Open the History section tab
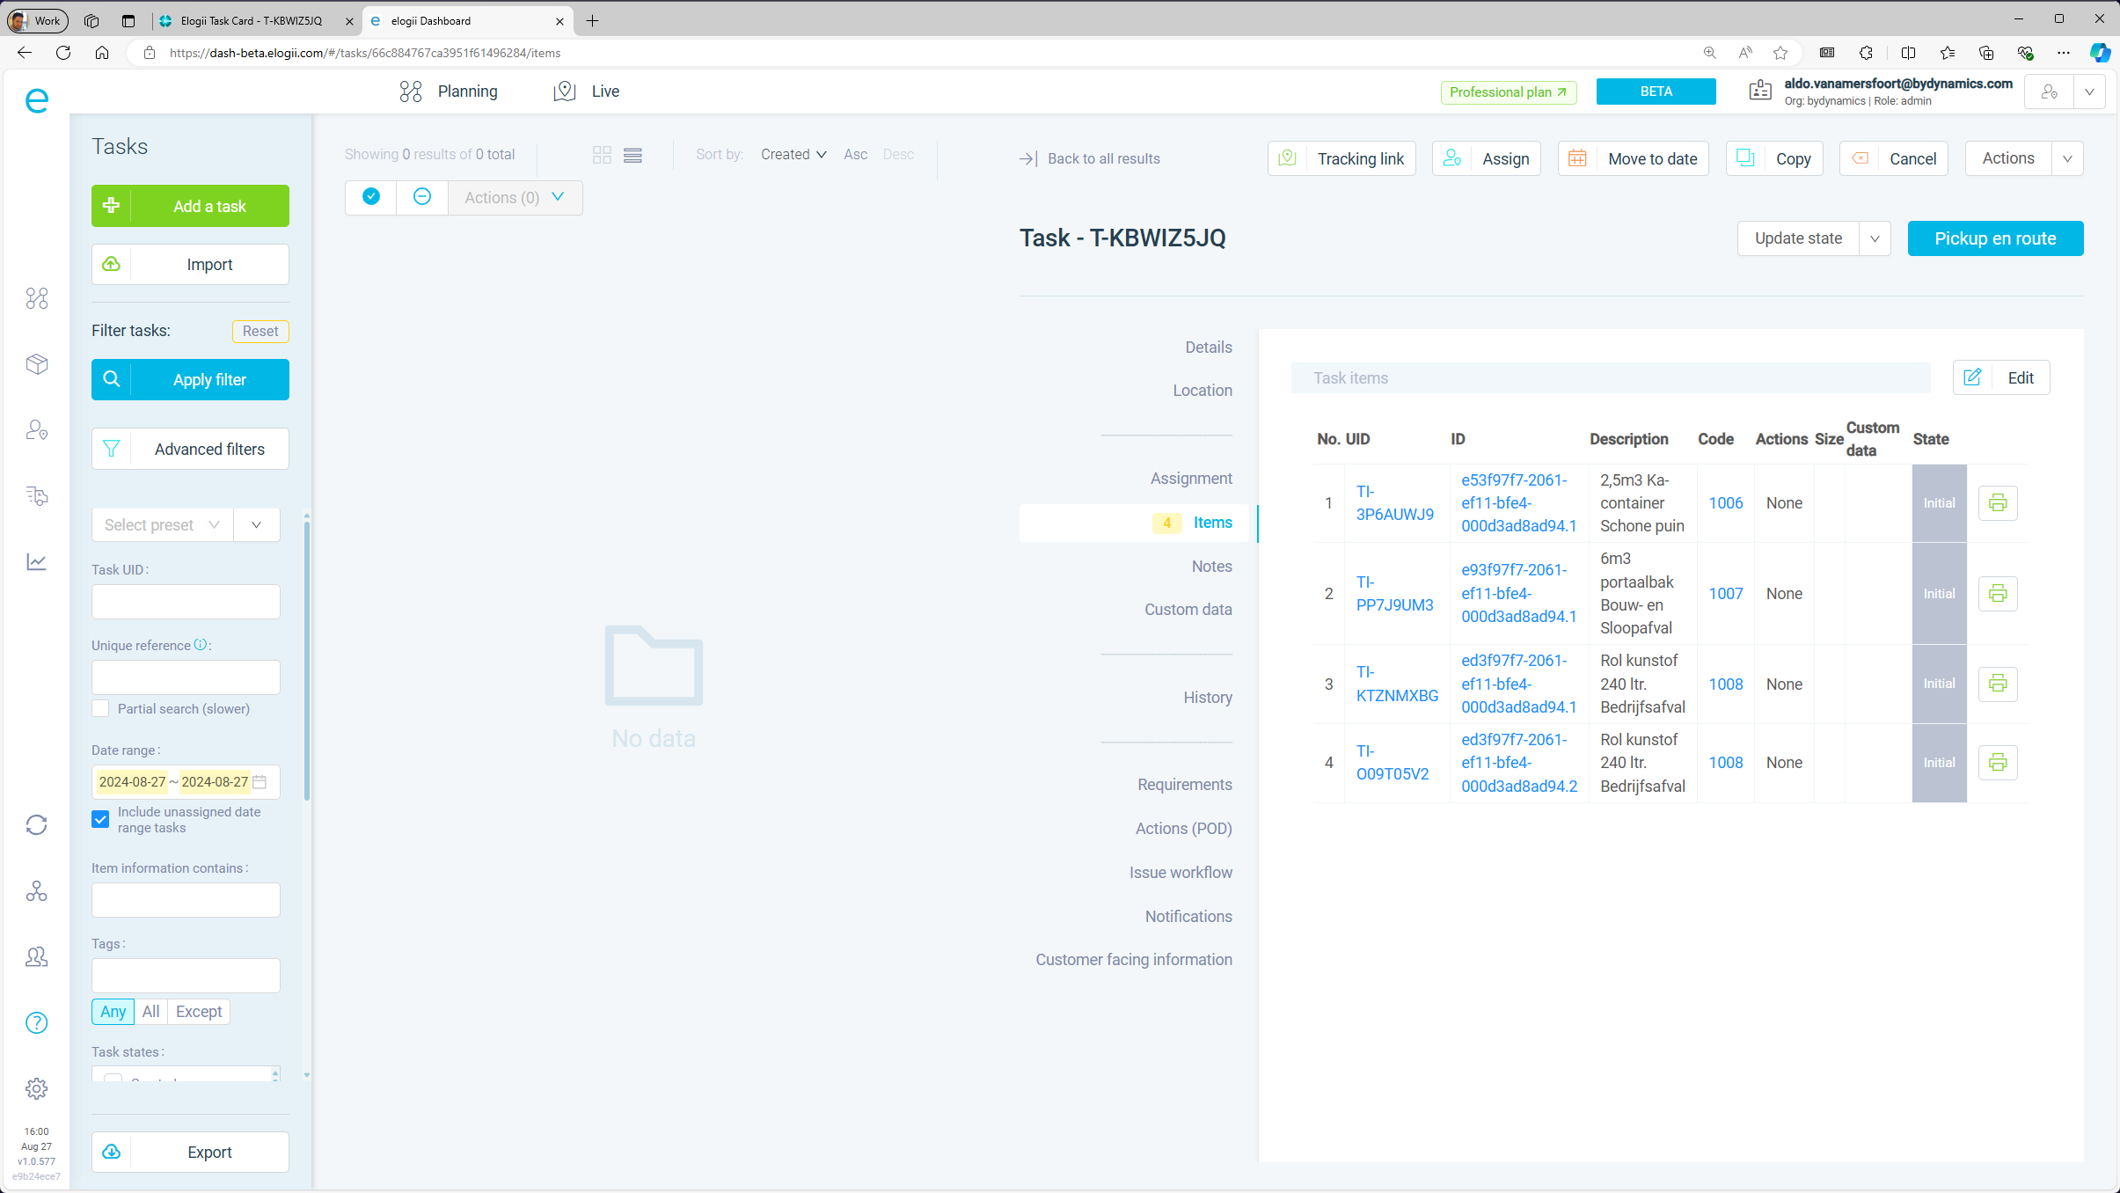Image resolution: width=2120 pixels, height=1193 pixels. [x=1207, y=698]
